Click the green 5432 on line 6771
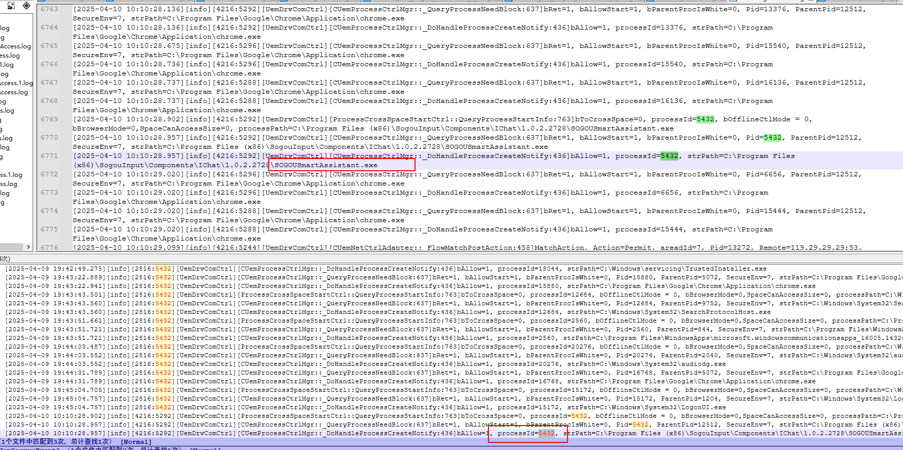The width and height of the screenshot is (903, 450). pyautogui.click(x=669, y=156)
